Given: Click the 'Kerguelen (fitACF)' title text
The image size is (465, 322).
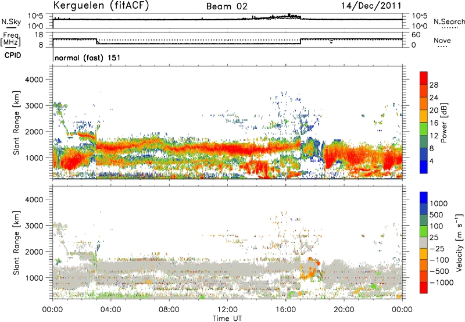Looking at the screenshot, I should (x=101, y=6).
